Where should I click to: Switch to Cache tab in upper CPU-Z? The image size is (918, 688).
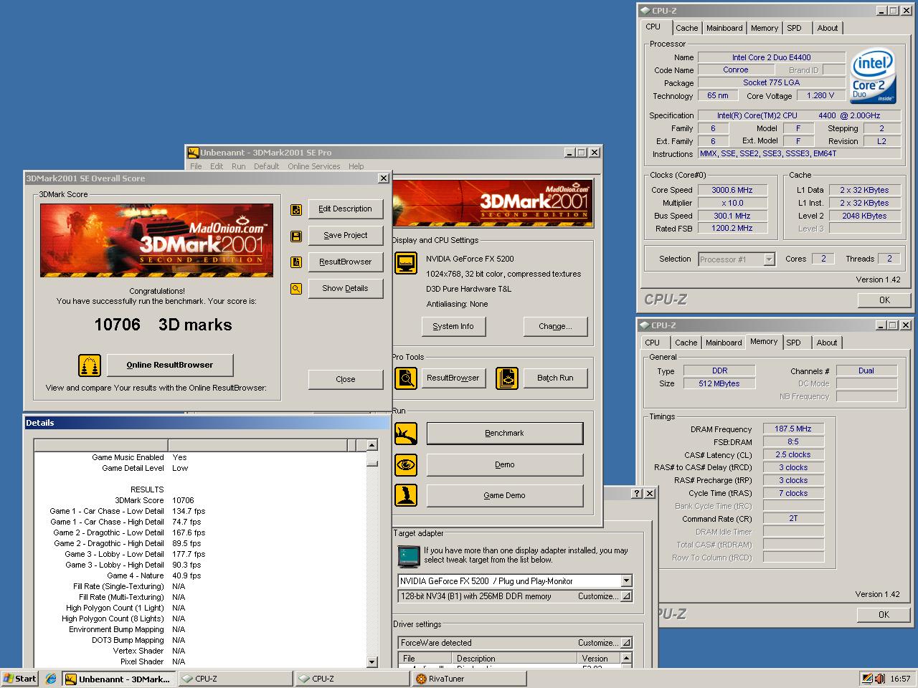686,28
